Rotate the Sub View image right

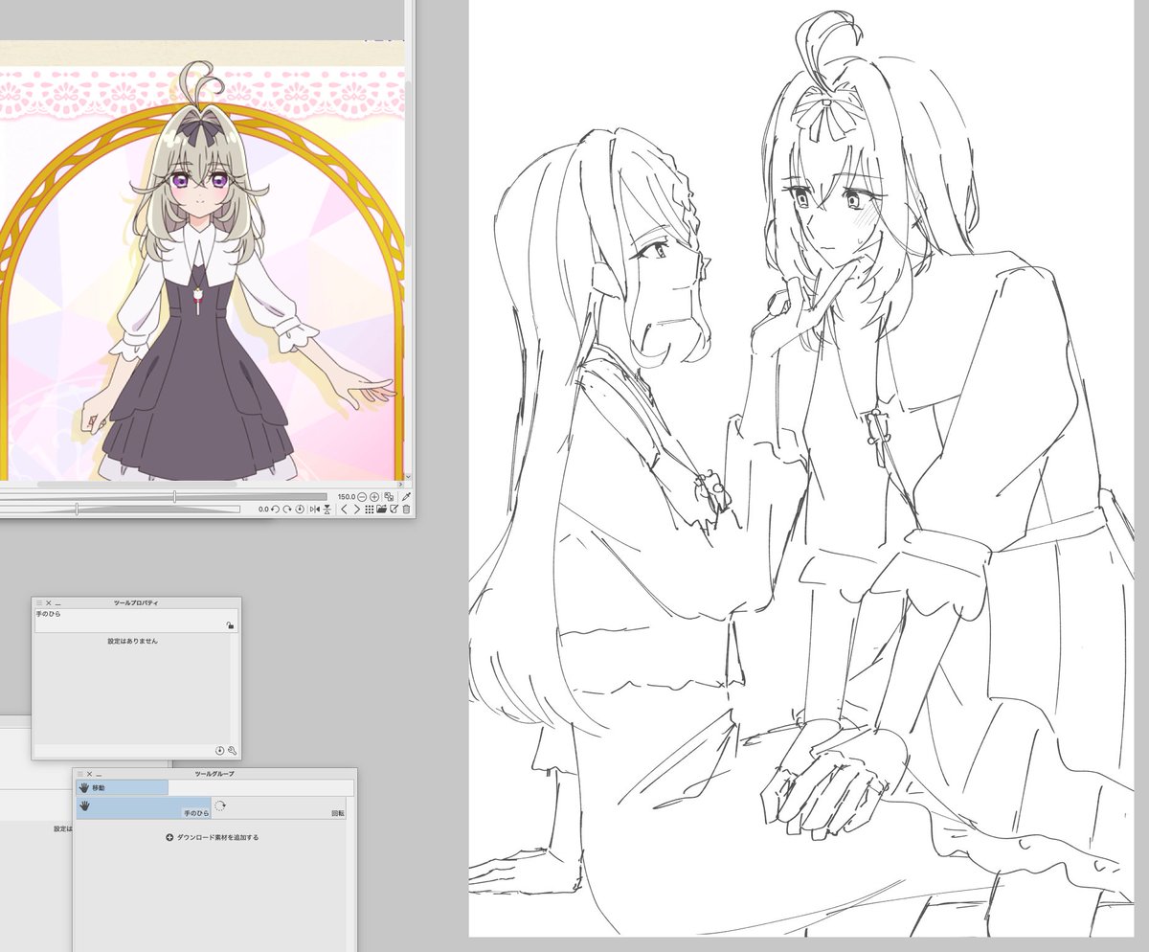tap(287, 510)
